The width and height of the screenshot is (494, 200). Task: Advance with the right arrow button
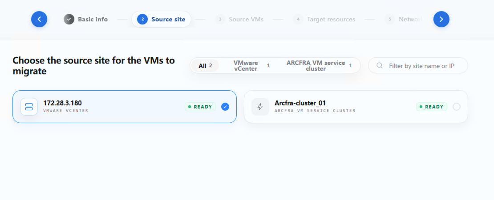tap(441, 19)
